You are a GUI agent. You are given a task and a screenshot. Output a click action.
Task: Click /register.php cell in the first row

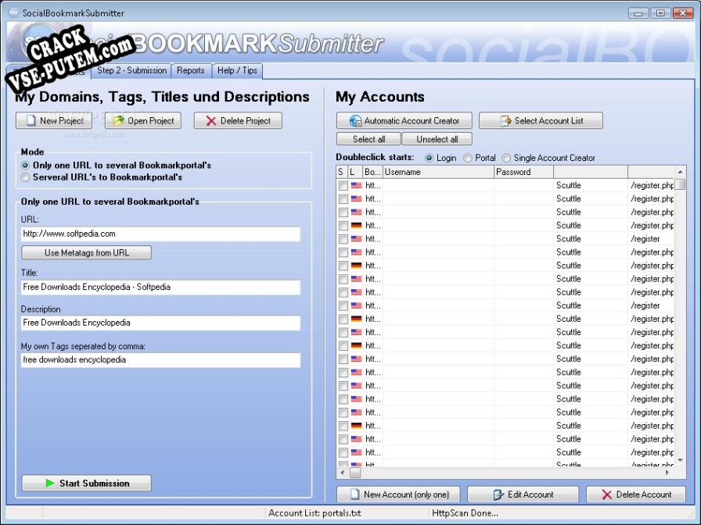pyautogui.click(x=652, y=185)
